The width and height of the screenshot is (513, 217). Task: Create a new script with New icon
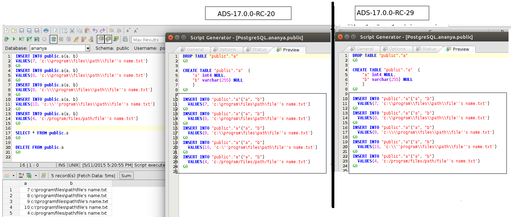7,31
